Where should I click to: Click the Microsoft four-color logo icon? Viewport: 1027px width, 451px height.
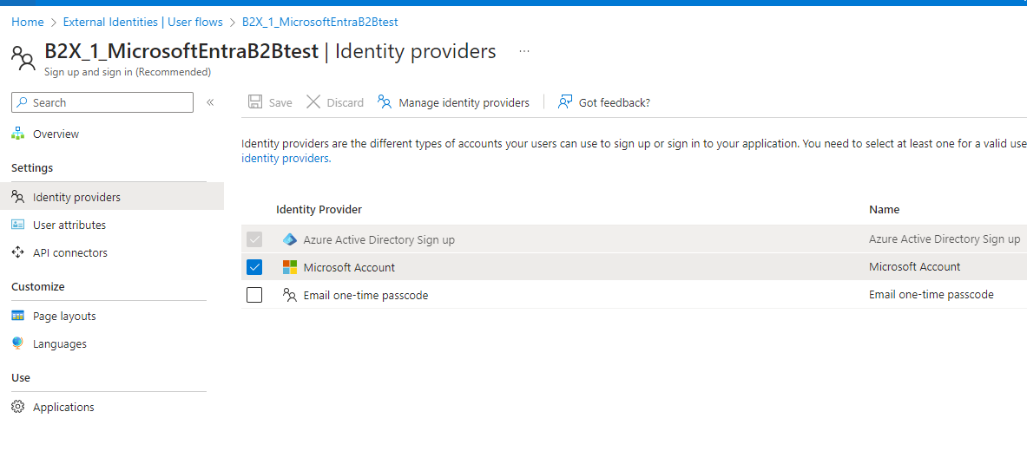click(x=289, y=267)
